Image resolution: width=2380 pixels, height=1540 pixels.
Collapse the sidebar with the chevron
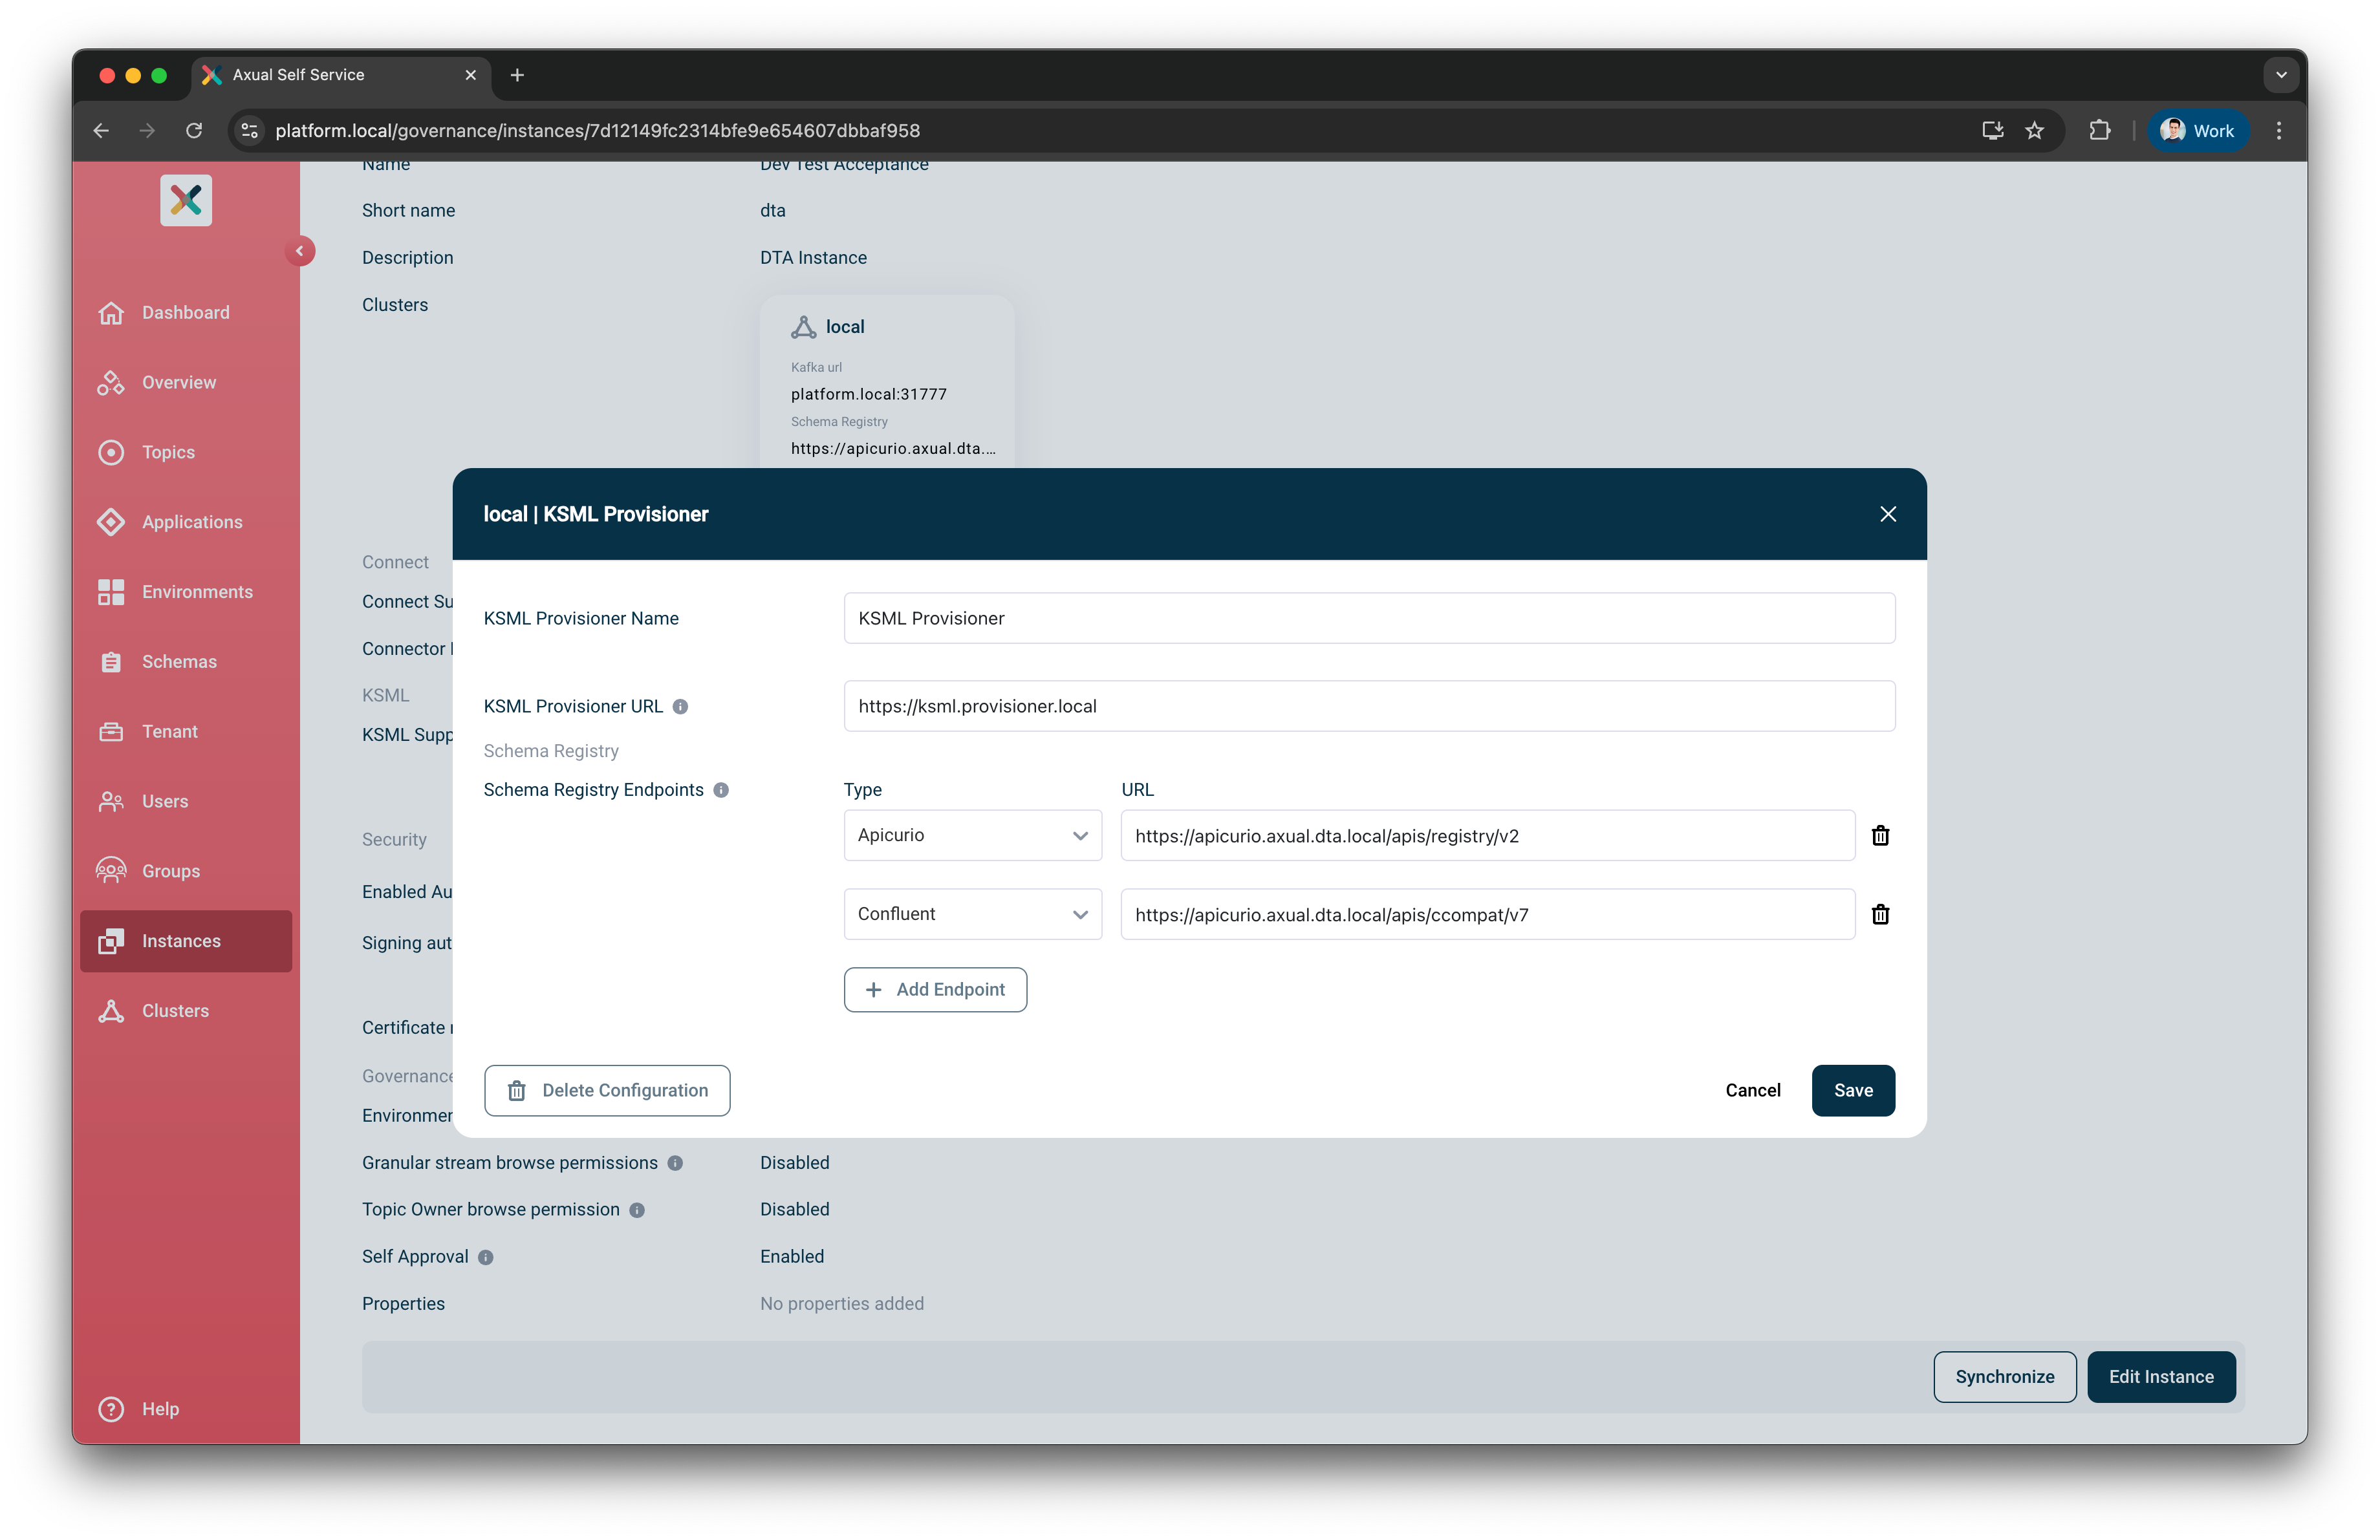click(301, 251)
